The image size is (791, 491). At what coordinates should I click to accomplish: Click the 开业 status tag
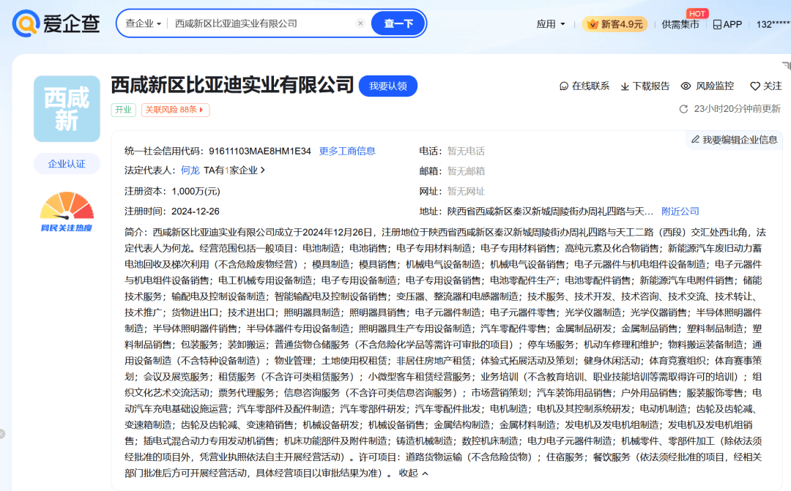[x=123, y=110]
